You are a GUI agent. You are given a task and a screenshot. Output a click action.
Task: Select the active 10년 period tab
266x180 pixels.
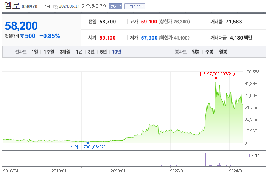click(x=116, y=52)
